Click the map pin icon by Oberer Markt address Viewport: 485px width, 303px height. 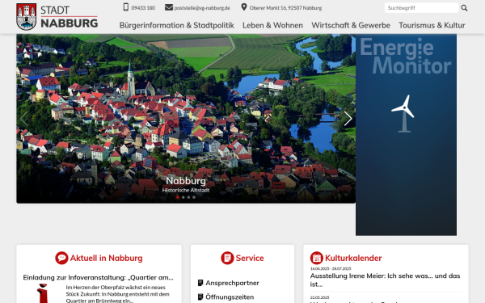click(x=244, y=7)
